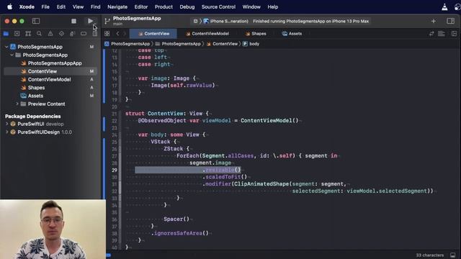Open the File menu
461x259 pixels.
click(45, 6)
